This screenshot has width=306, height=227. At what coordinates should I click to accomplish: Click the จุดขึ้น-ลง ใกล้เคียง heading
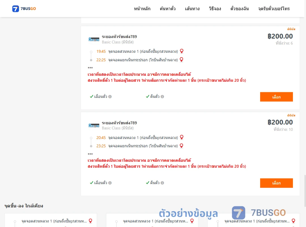pyautogui.click(x=24, y=206)
